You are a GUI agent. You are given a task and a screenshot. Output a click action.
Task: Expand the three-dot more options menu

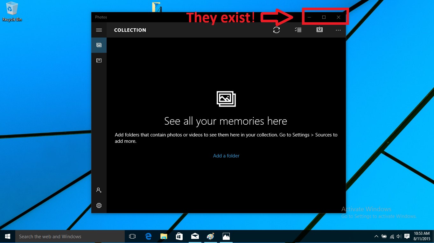pyautogui.click(x=338, y=30)
